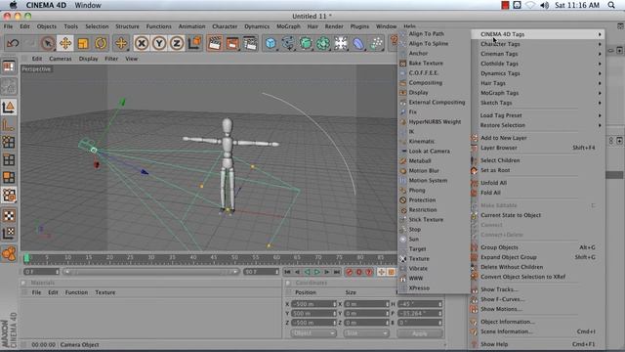The width and height of the screenshot is (625, 352).
Task: Expand Load Tag Preset submenu
Action: pyautogui.click(x=538, y=115)
